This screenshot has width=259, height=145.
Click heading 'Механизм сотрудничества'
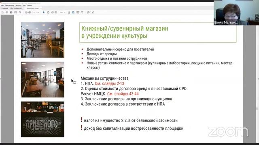click(104, 79)
